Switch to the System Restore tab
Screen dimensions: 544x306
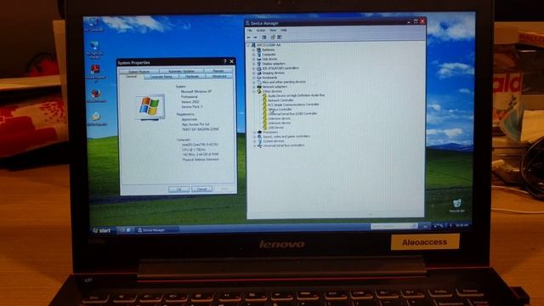pos(139,71)
